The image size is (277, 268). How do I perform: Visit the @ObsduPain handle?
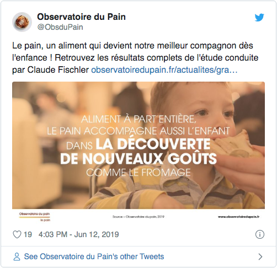pyautogui.click(x=60, y=27)
